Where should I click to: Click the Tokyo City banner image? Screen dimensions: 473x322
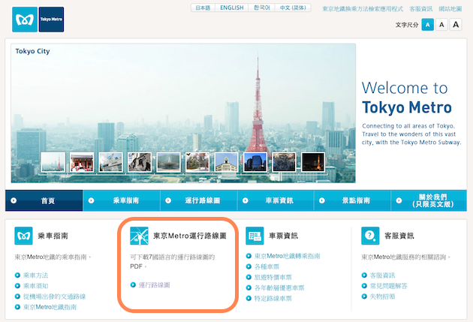(183, 113)
